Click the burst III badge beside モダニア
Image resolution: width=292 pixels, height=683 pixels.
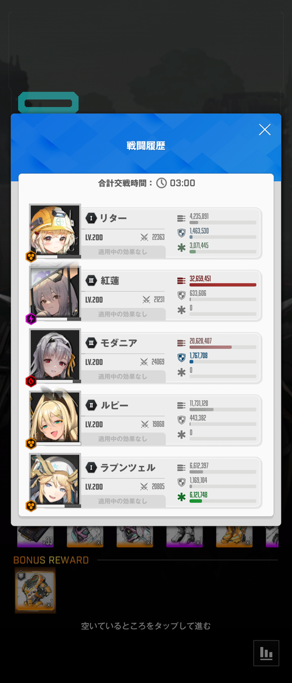[x=91, y=343]
